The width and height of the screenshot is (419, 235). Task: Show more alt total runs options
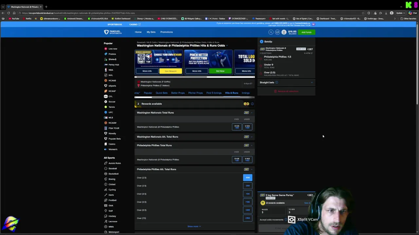194,227
